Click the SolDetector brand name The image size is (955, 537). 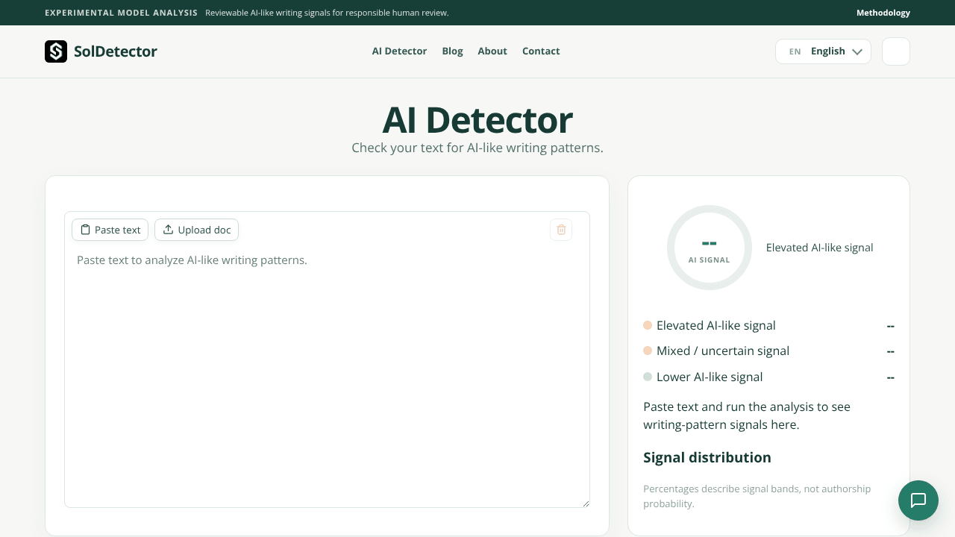click(x=116, y=51)
